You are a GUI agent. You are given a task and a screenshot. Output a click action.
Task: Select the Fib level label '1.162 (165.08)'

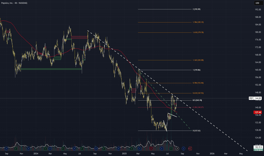pos(198,60)
